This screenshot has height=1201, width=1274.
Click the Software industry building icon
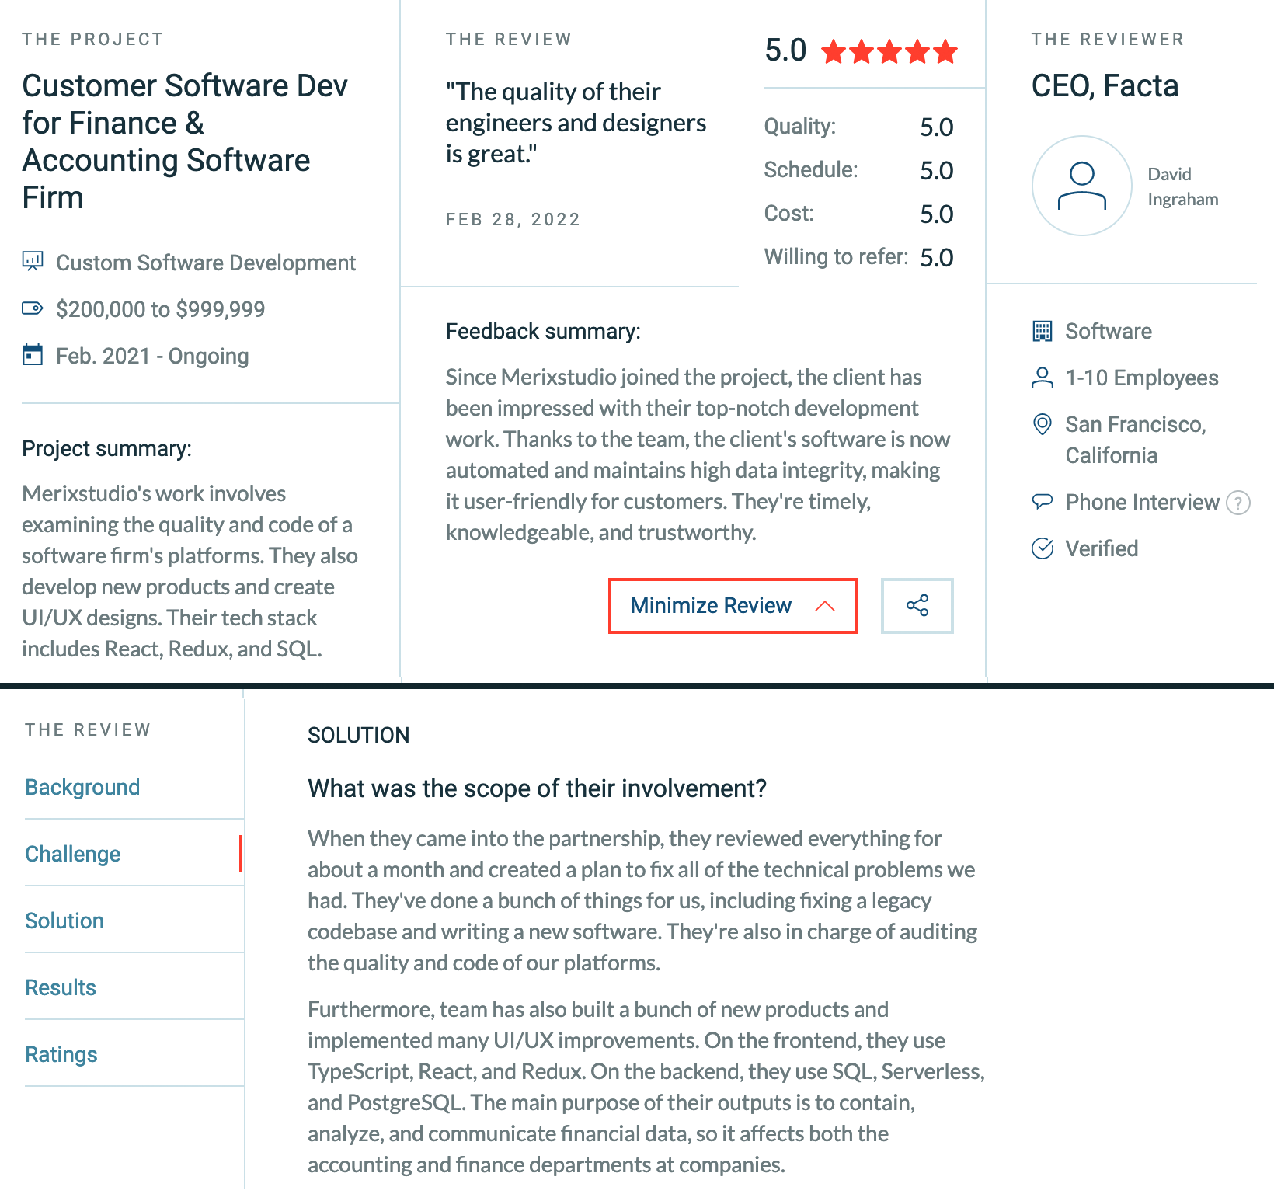click(1043, 330)
